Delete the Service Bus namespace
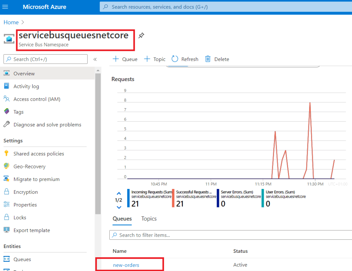 coord(217,59)
